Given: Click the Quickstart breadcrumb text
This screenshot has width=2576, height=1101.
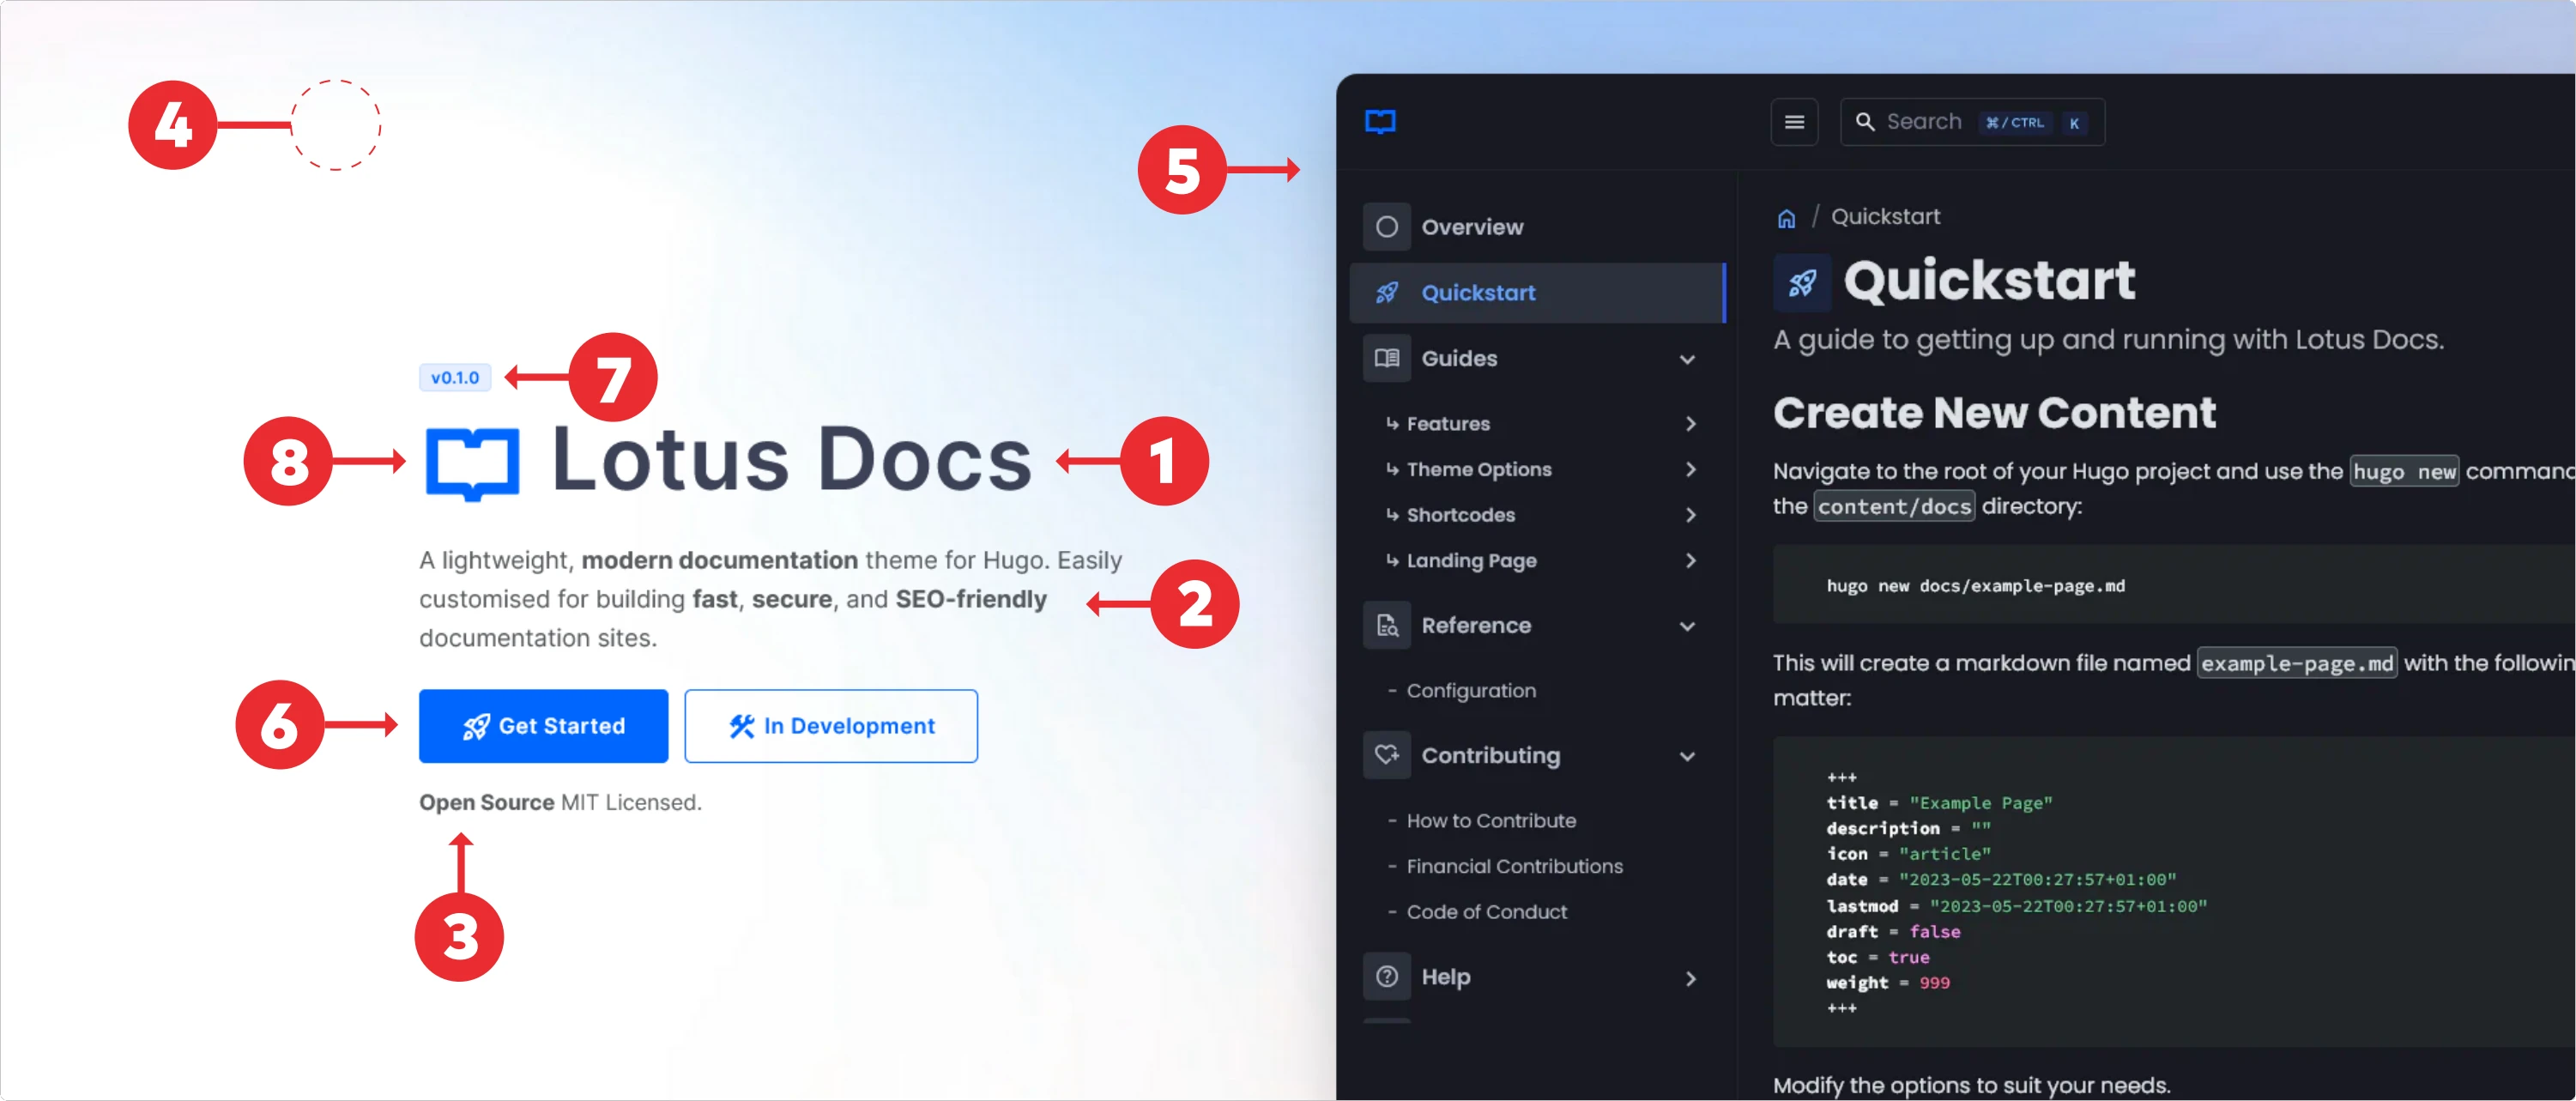Looking at the screenshot, I should click(x=1885, y=217).
